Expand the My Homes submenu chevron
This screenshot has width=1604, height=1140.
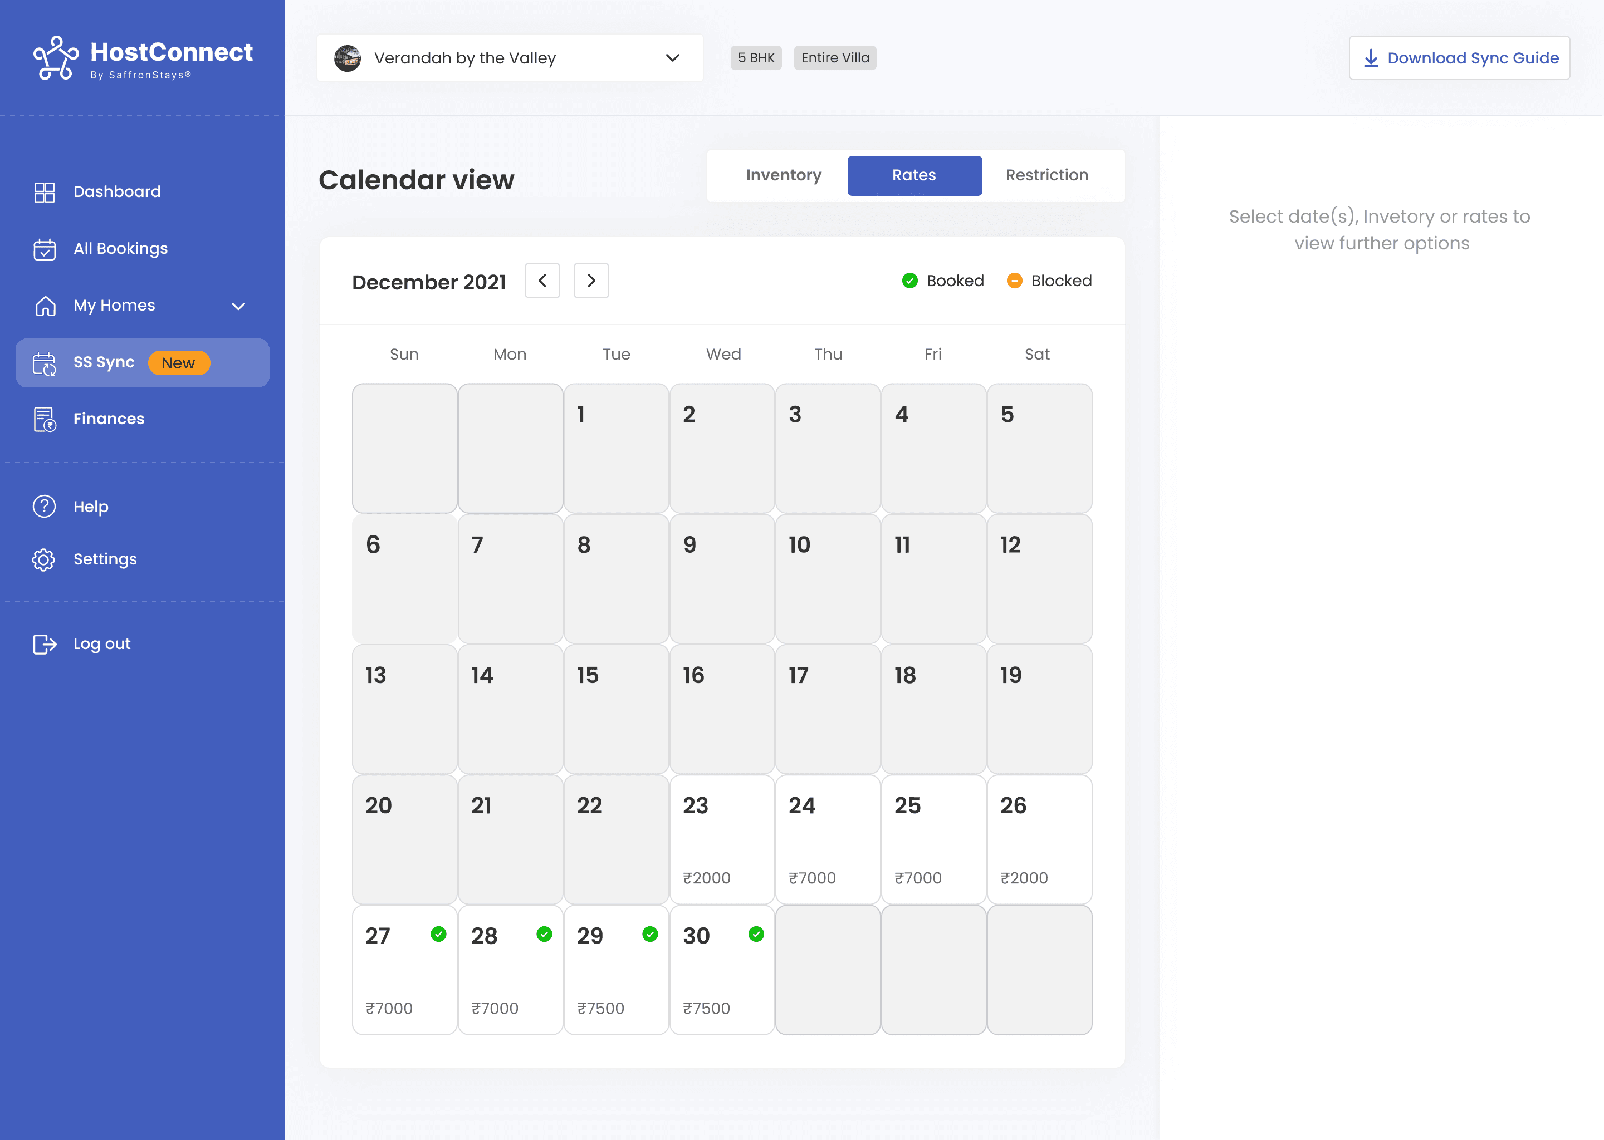[238, 306]
